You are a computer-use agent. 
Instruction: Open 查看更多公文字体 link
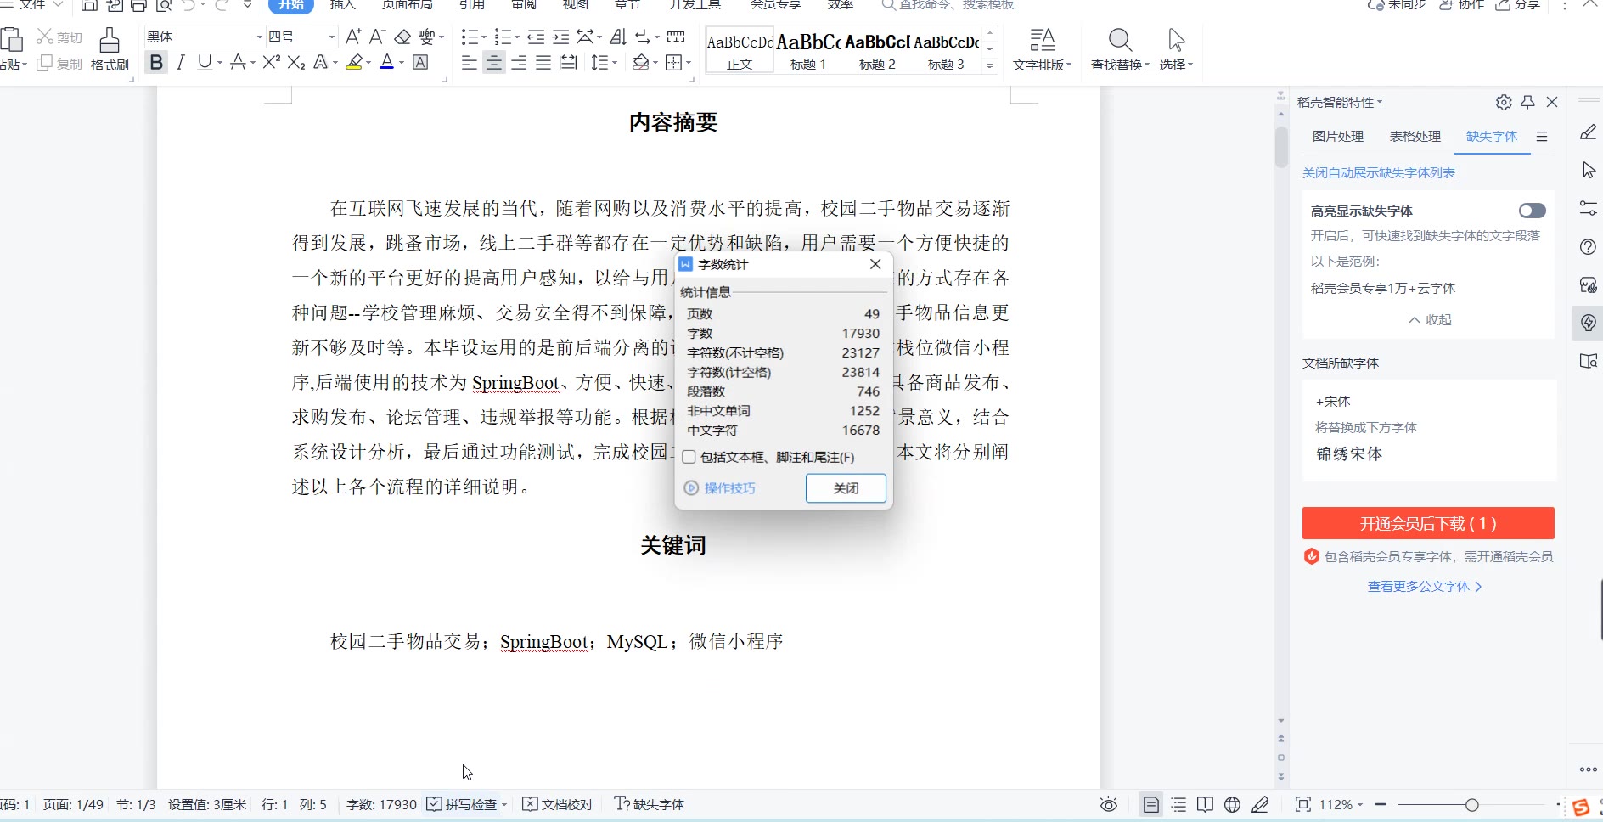1425,586
